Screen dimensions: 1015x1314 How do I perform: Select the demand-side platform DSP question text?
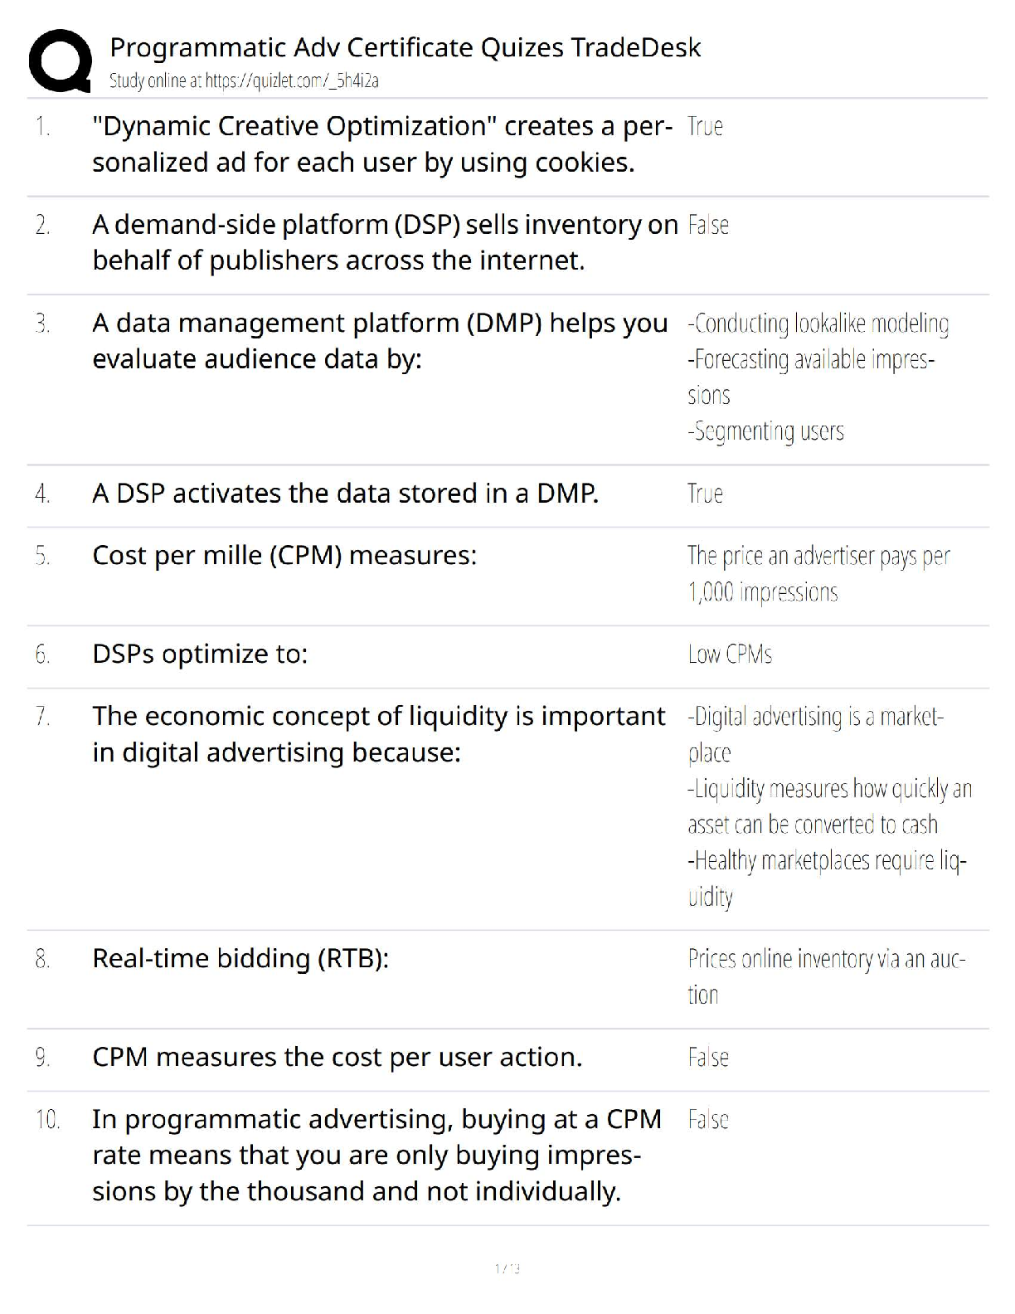384,242
